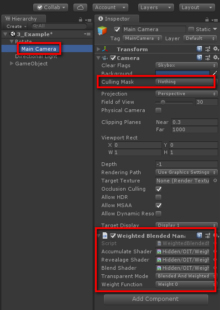Open Transform component help reference
This screenshot has width=220, height=310.
tap(199, 49)
